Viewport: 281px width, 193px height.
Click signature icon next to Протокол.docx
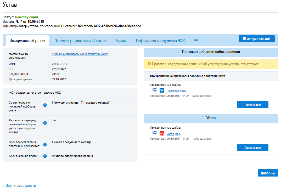(x=155, y=90)
